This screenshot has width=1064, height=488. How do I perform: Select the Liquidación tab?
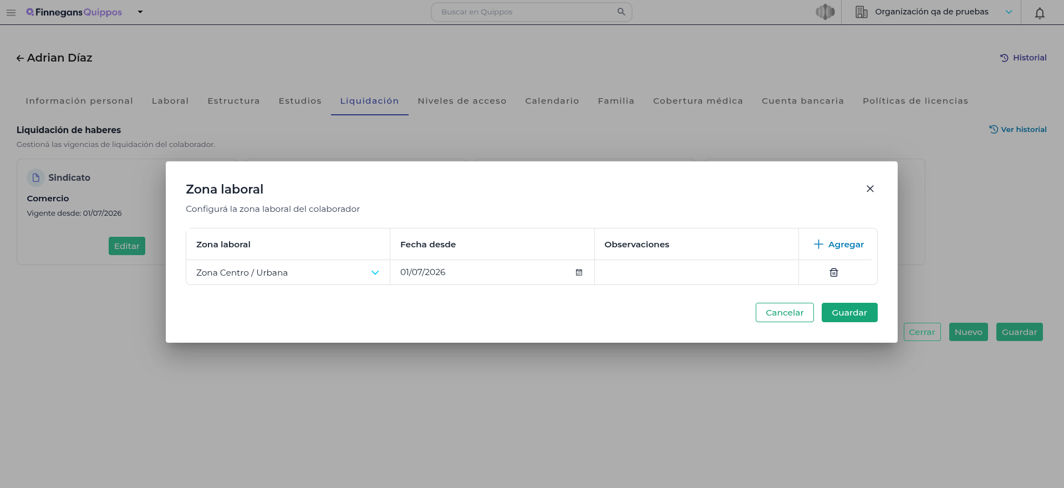pyautogui.click(x=370, y=101)
